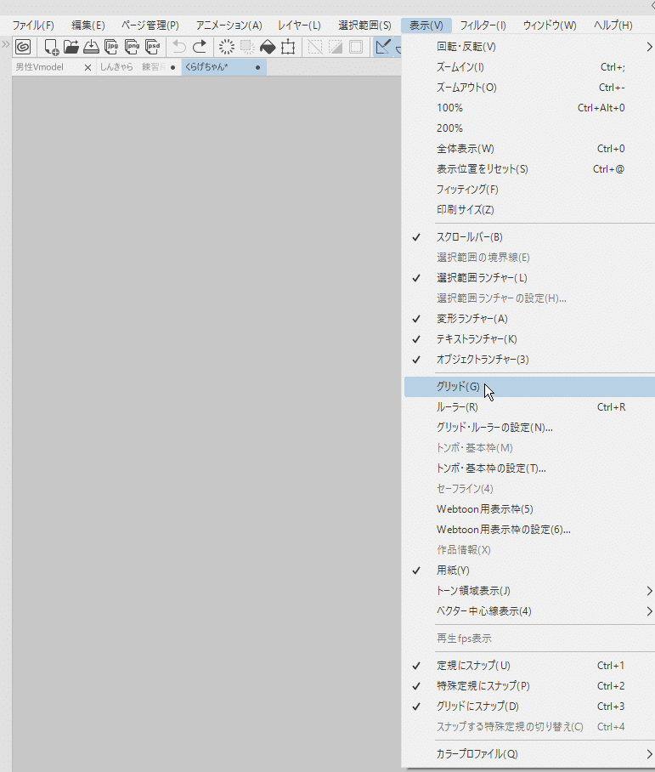Click the Deselect icon
This screenshot has width=655, height=772.
[x=315, y=47]
